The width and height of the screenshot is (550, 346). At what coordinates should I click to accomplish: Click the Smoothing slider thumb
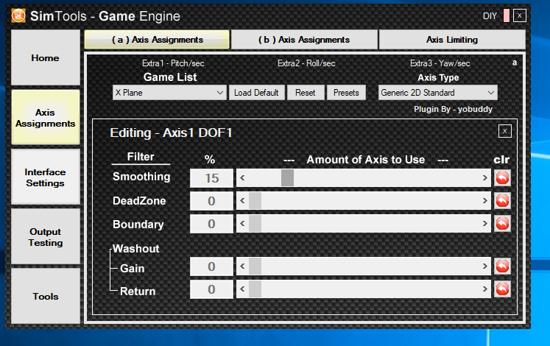coord(287,178)
